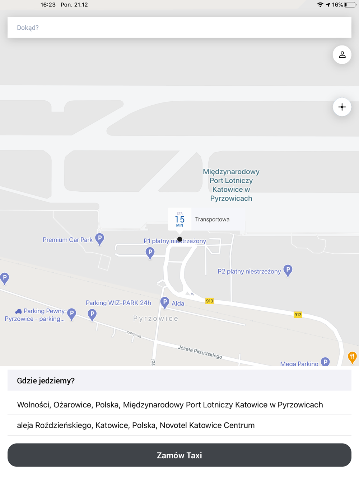This screenshot has width=359, height=478.
Task: Tap the Zamów Taxi button
Action: pyautogui.click(x=179, y=455)
